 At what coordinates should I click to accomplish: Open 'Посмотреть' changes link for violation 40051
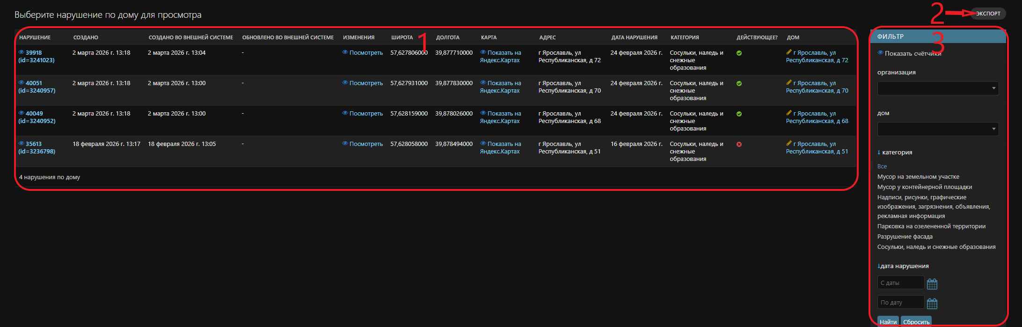coord(365,83)
